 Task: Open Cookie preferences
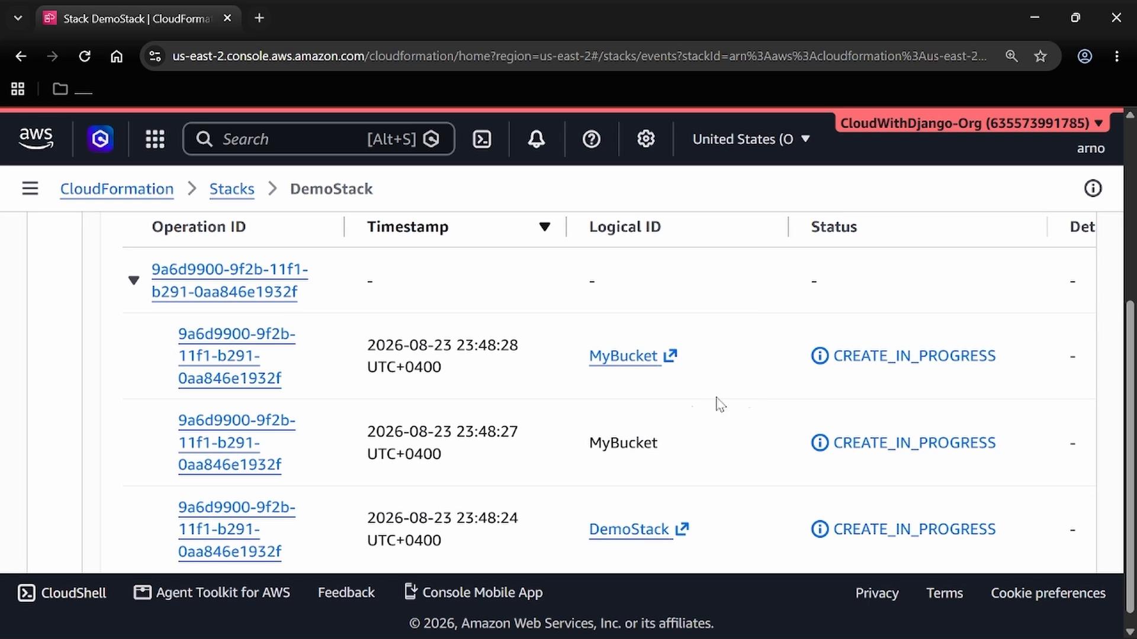coord(1048,593)
